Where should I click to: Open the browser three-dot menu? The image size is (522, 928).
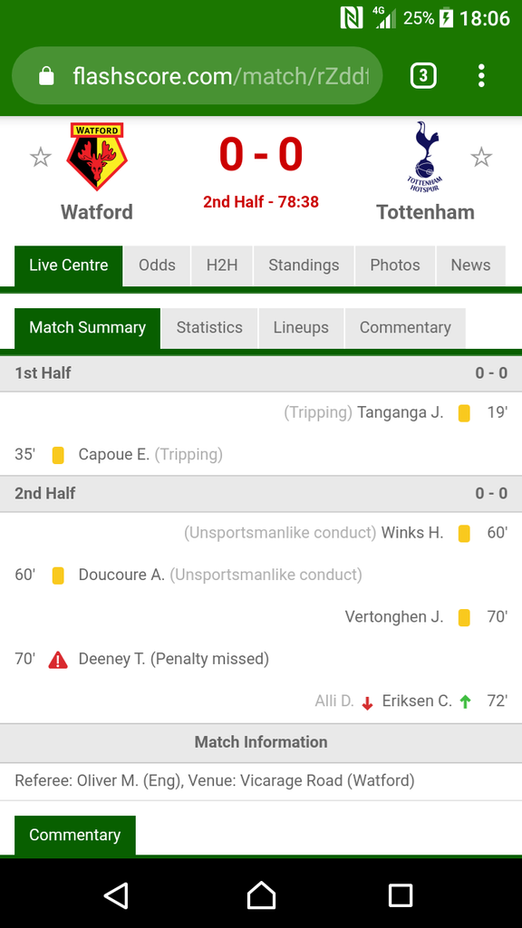481,76
